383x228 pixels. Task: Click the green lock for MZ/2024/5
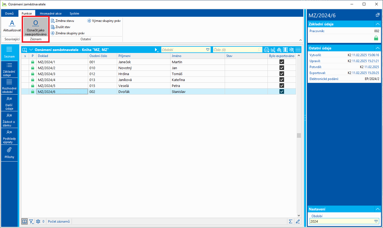click(33, 86)
